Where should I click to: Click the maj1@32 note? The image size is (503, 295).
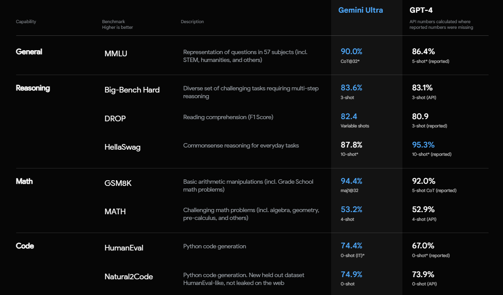click(349, 191)
